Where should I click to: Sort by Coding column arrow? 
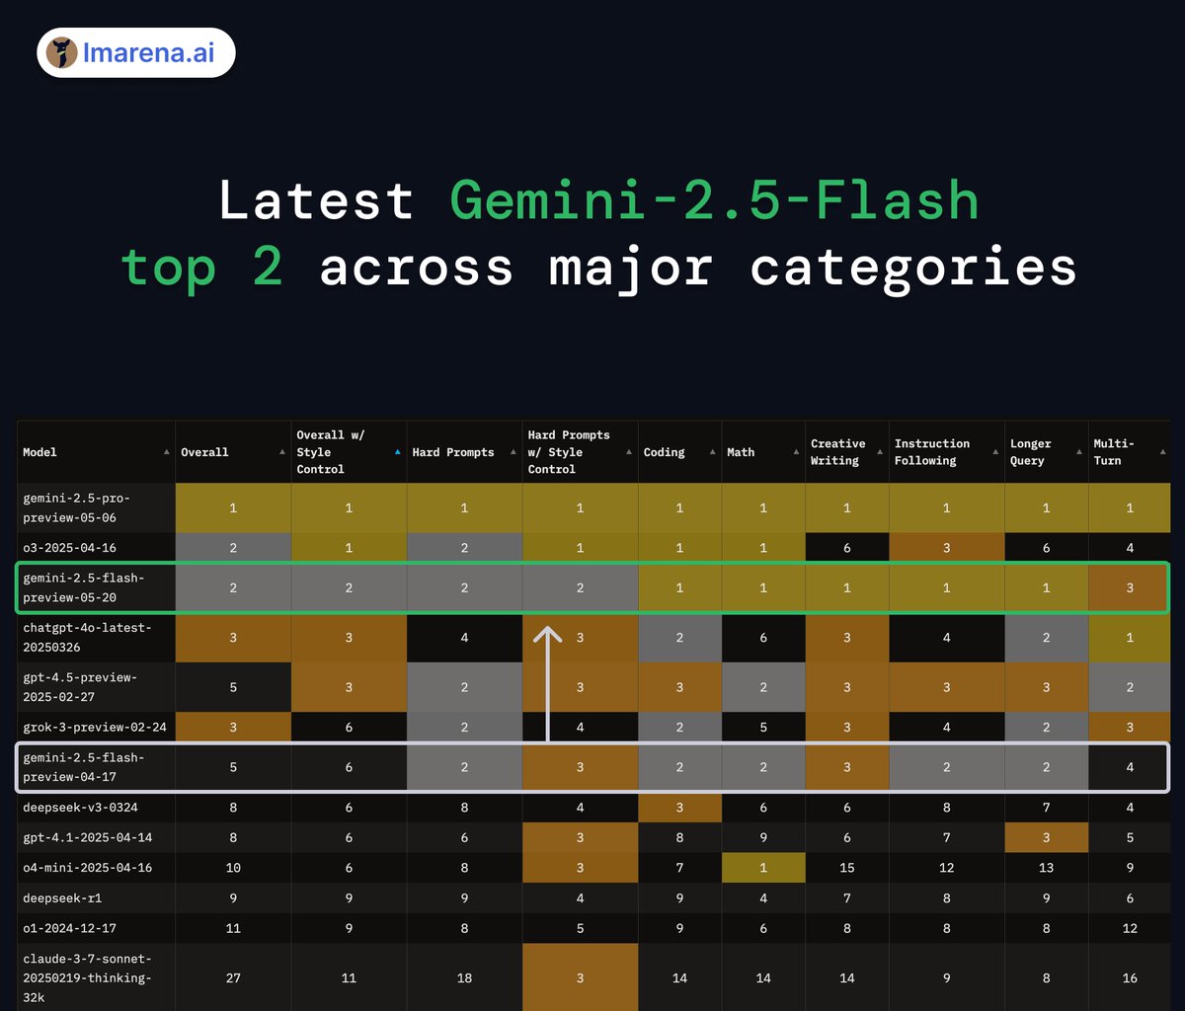coord(712,452)
